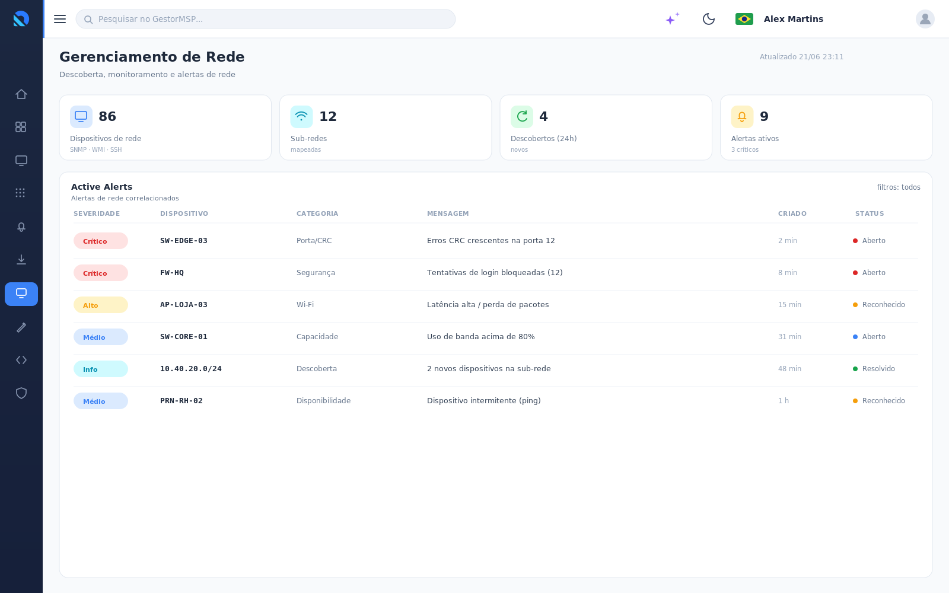This screenshot has height=593, width=949.
Task: Select the active network management sidebar item
Action: tap(21, 294)
